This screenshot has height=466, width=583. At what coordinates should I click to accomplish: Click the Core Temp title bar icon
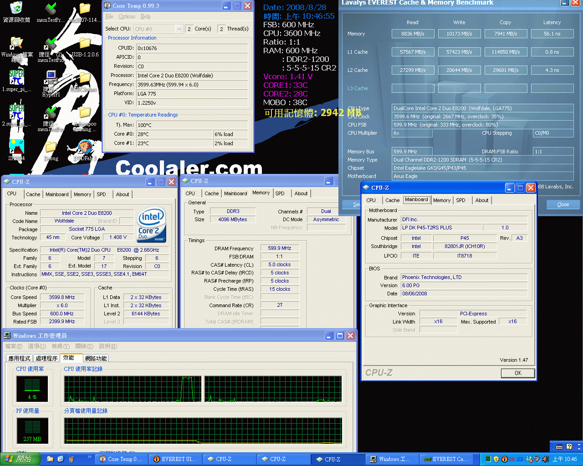[107, 5]
